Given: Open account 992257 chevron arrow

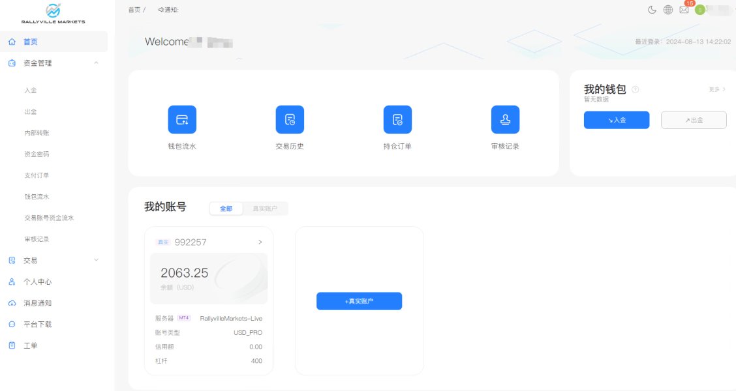Looking at the screenshot, I should (260, 242).
